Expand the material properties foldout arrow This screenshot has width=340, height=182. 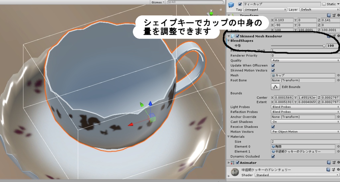pos(228,176)
